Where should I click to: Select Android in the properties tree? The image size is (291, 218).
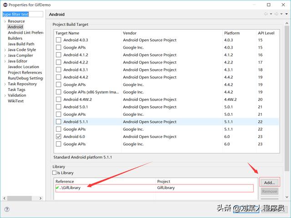pos(15,27)
